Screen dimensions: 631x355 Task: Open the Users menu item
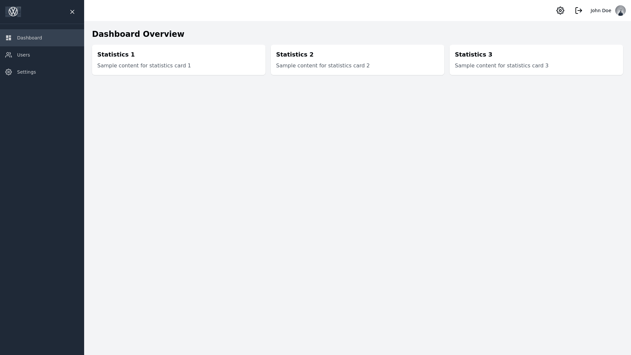click(x=23, y=55)
